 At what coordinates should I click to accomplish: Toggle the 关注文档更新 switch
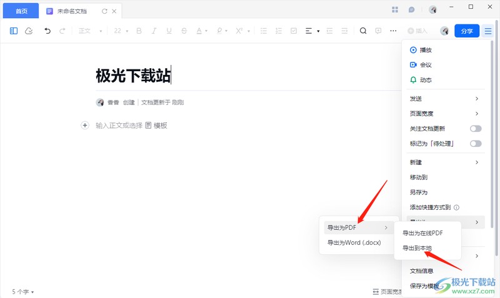476,129
